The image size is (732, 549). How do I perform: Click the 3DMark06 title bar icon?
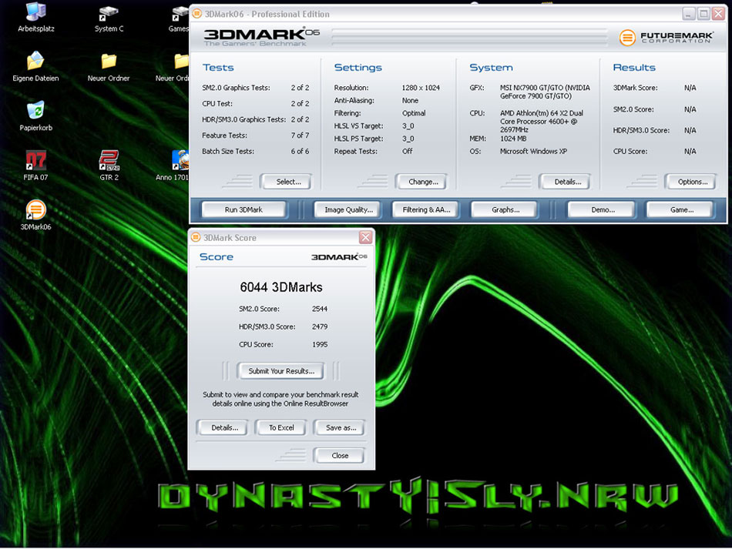point(197,14)
